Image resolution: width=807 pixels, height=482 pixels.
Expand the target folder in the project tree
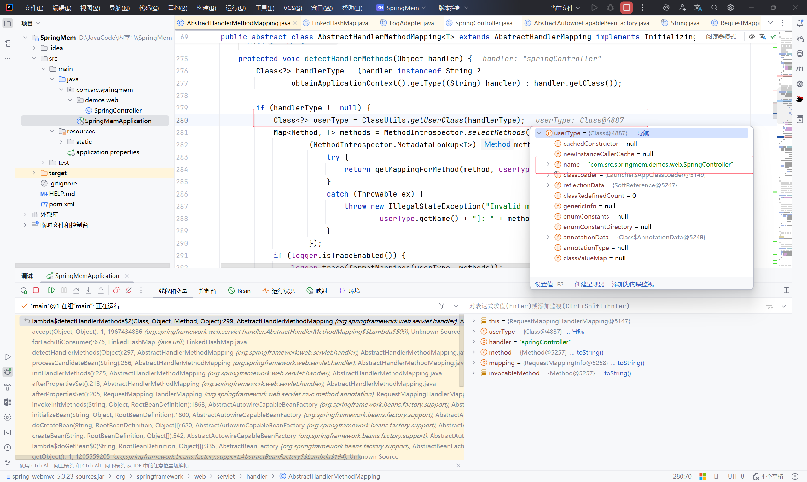34,173
